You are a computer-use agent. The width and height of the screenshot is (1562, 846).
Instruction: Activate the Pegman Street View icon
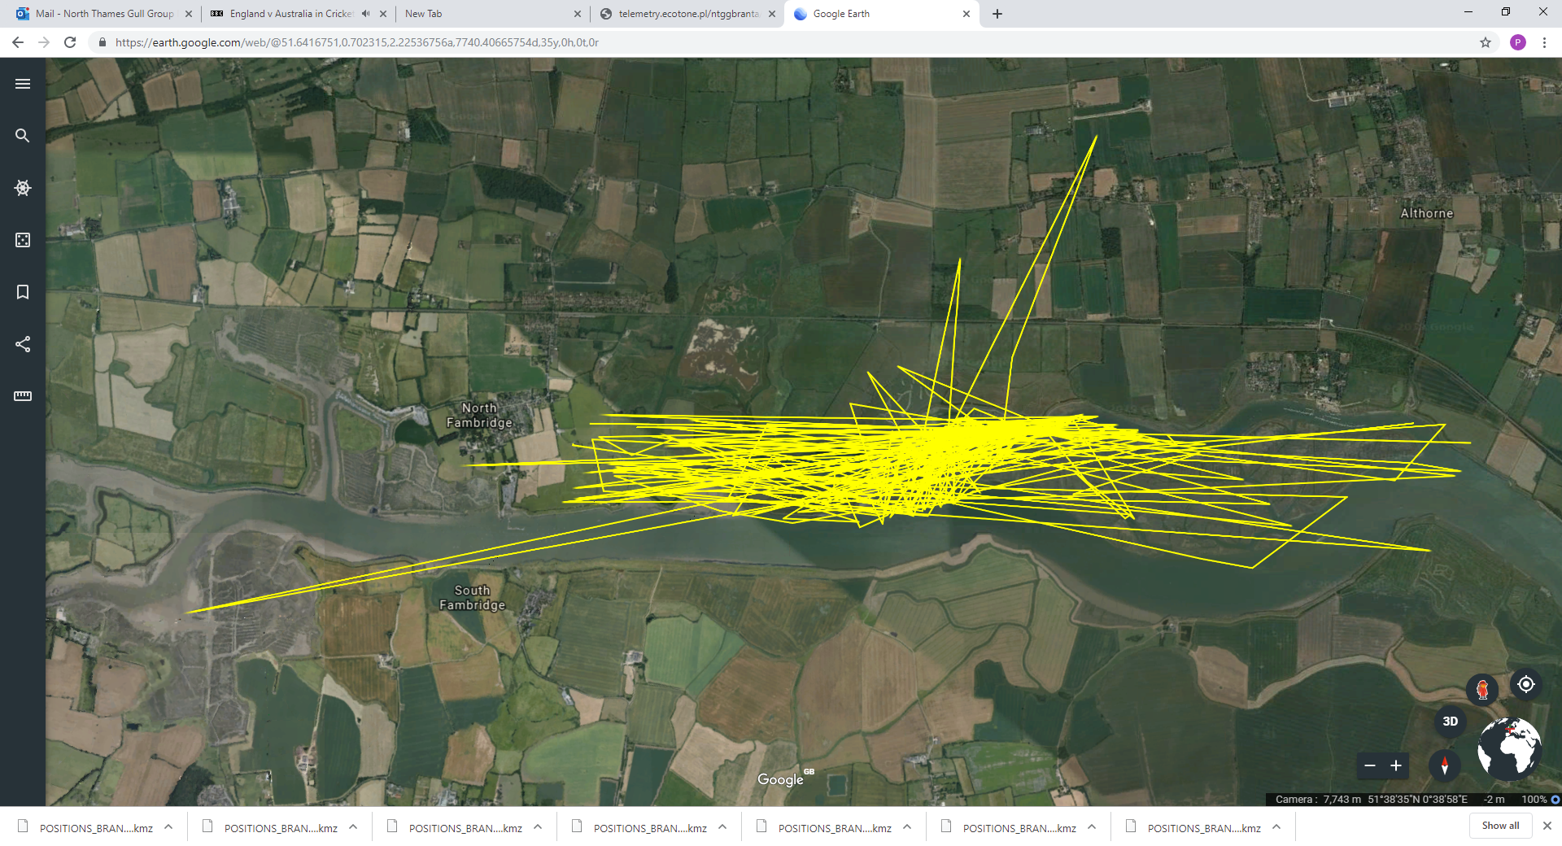click(x=1482, y=690)
